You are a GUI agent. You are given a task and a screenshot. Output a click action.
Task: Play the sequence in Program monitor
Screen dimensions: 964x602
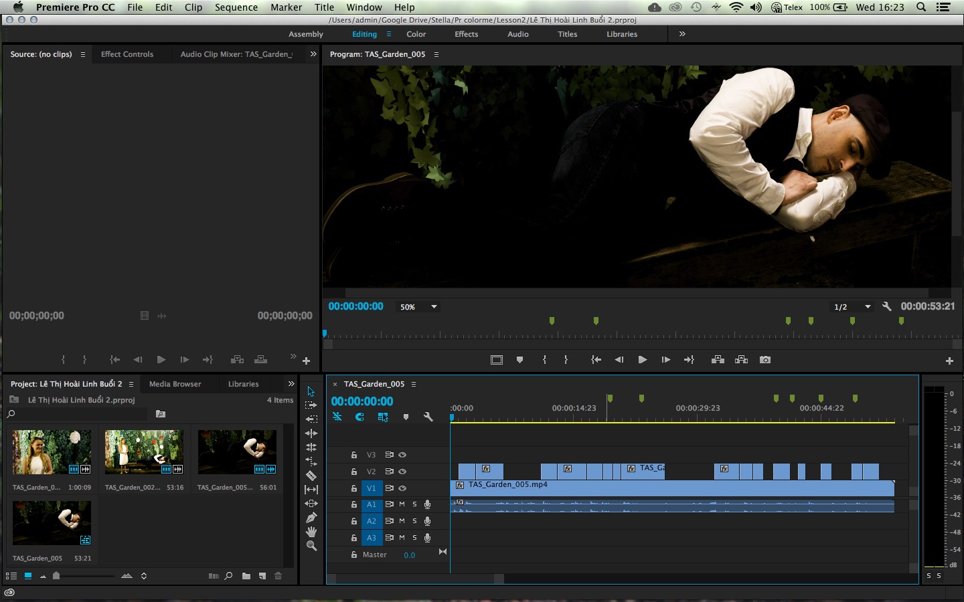pos(643,360)
